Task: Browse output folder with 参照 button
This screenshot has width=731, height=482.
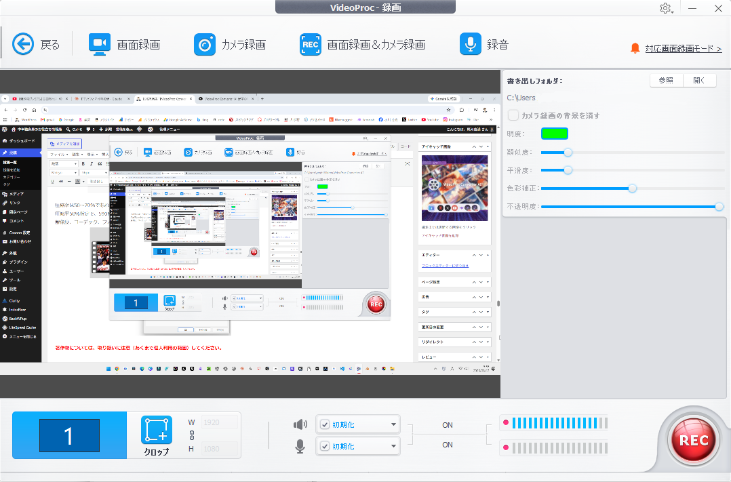Action: pos(666,80)
